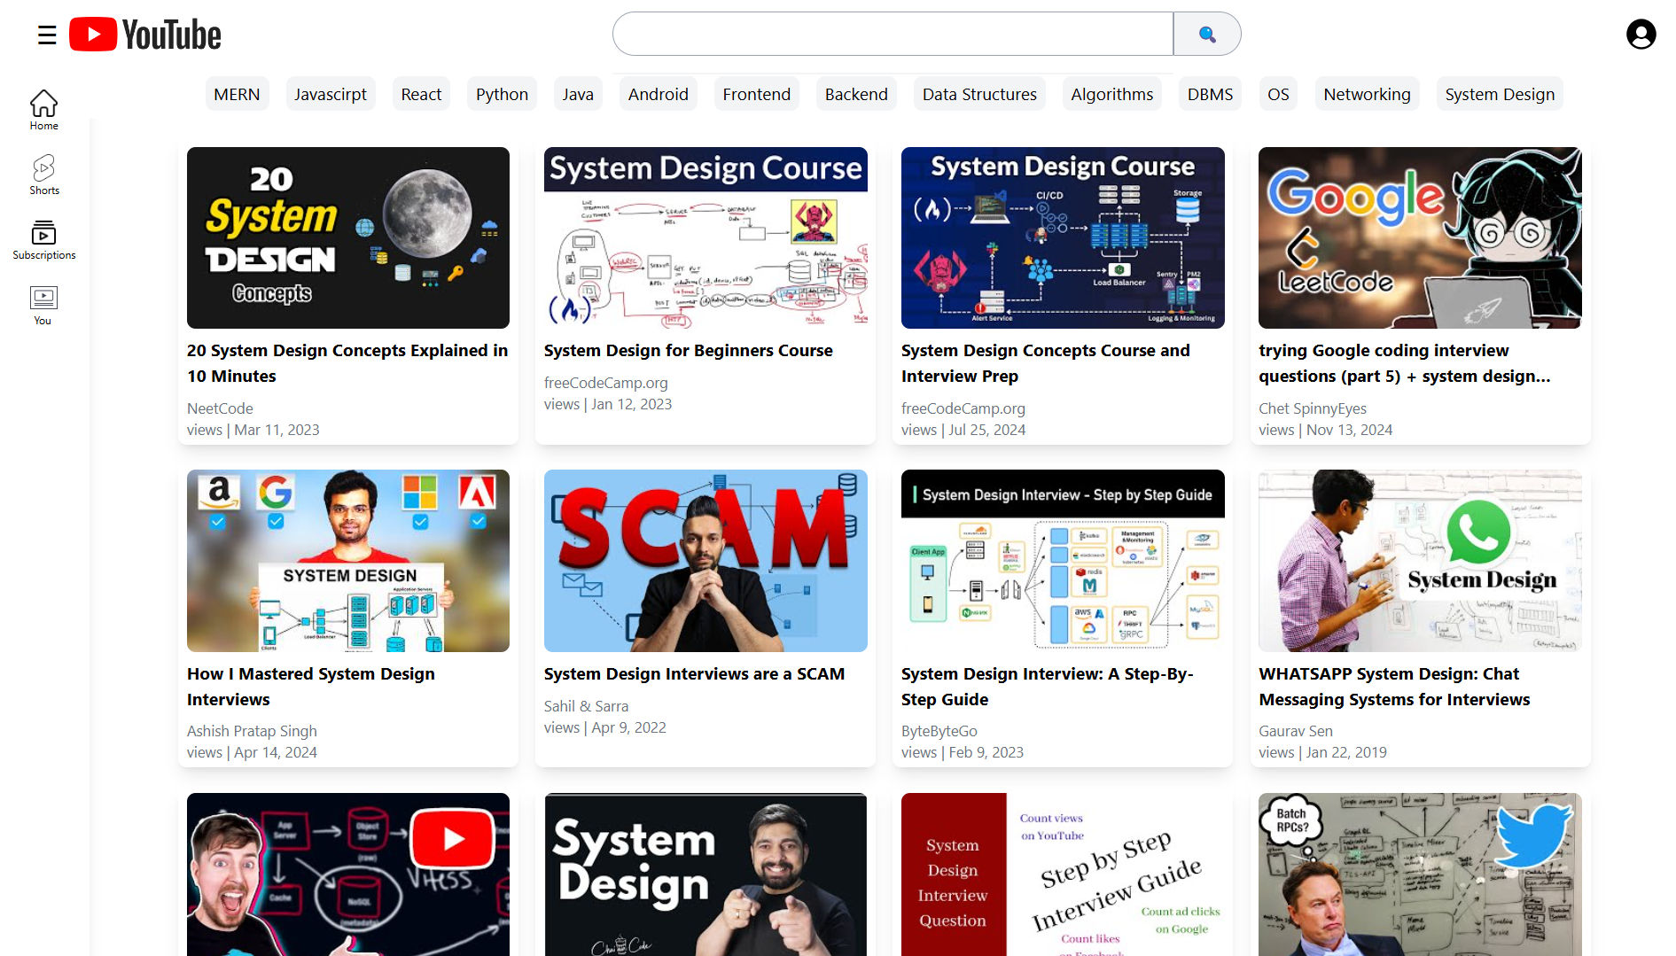Image resolution: width=1676 pixels, height=956 pixels.
Task: Visit the NeetCode channel
Action: 219,408
